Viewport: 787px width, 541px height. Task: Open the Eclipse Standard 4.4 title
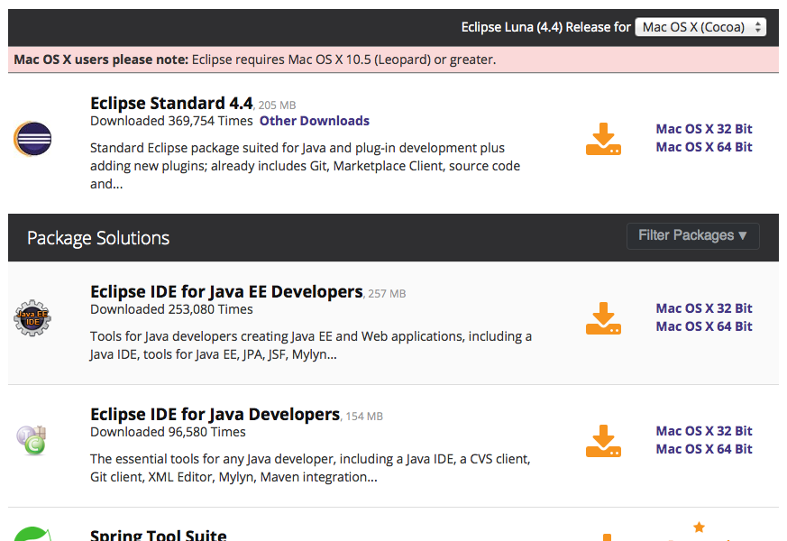click(171, 103)
